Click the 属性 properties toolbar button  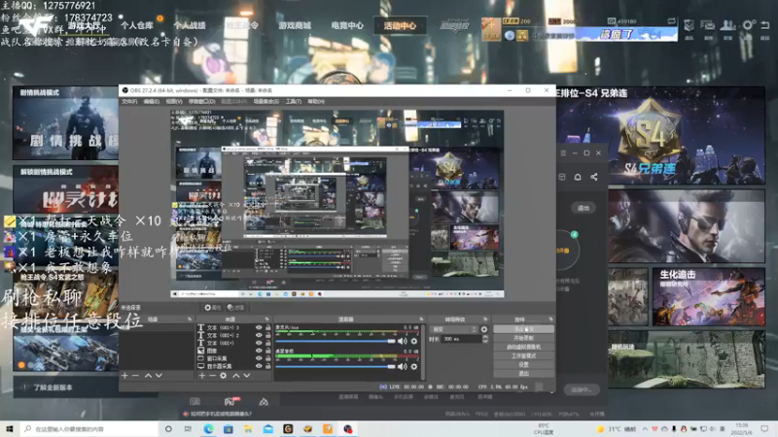click(212, 308)
